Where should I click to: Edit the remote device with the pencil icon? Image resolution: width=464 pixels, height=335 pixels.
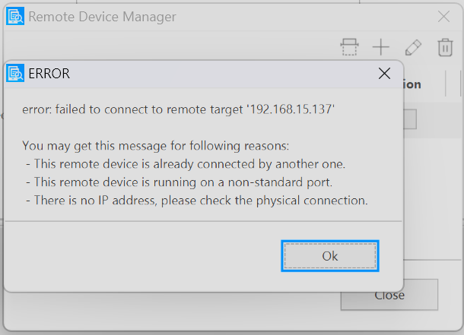[x=413, y=47]
